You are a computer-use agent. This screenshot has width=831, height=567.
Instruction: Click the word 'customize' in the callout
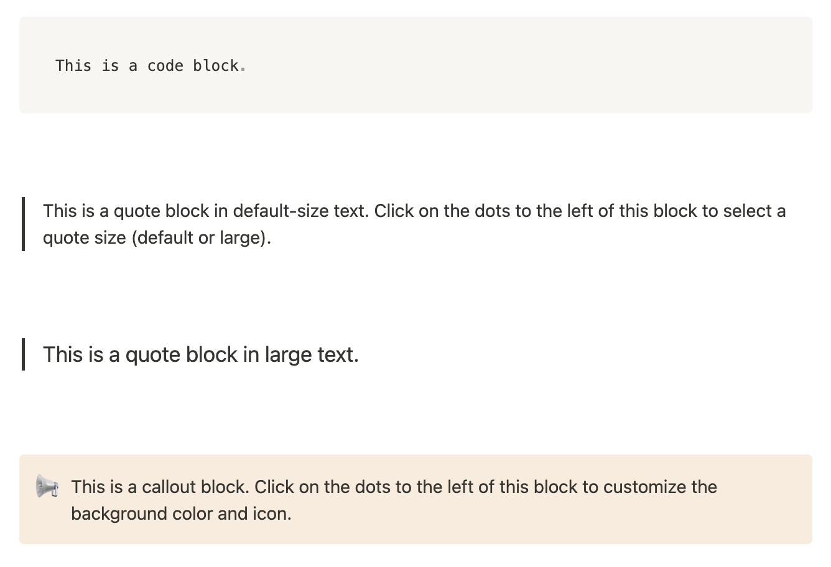(644, 487)
